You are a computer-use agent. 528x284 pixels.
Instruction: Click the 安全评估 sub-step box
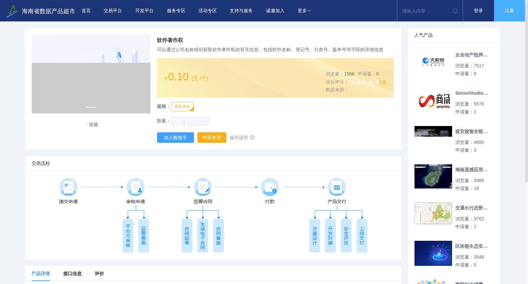click(x=346, y=236)
